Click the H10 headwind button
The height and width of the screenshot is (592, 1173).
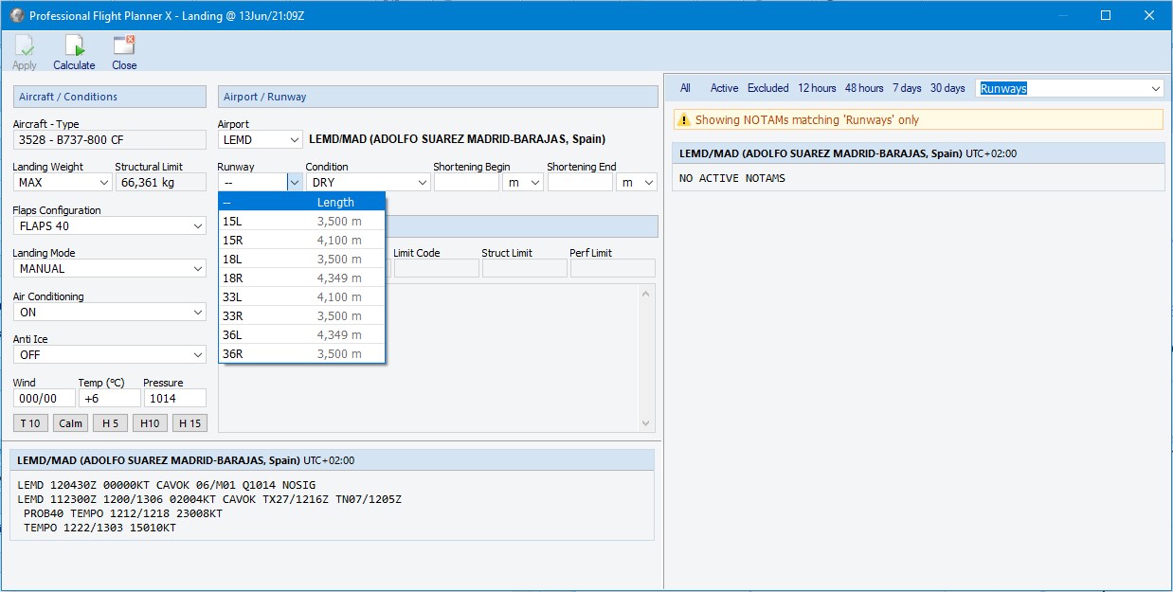tap(150, 423)
